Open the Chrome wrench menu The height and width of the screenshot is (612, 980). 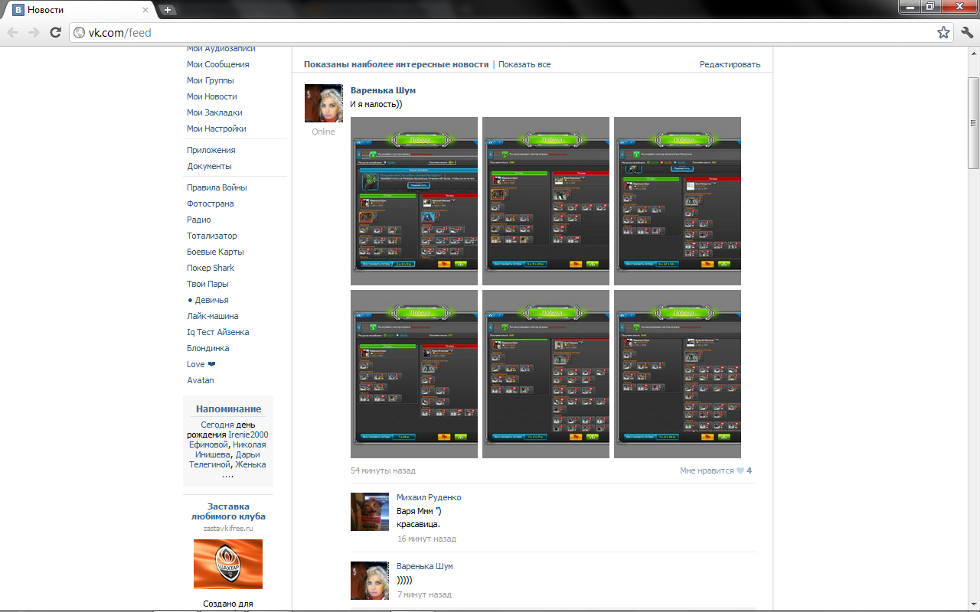[966, 32]
